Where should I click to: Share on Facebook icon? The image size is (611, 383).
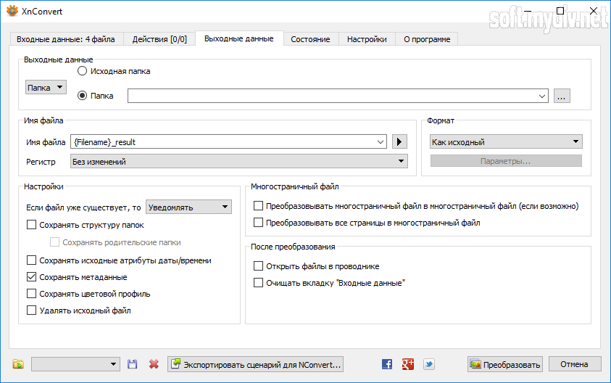tap(387, 364)
